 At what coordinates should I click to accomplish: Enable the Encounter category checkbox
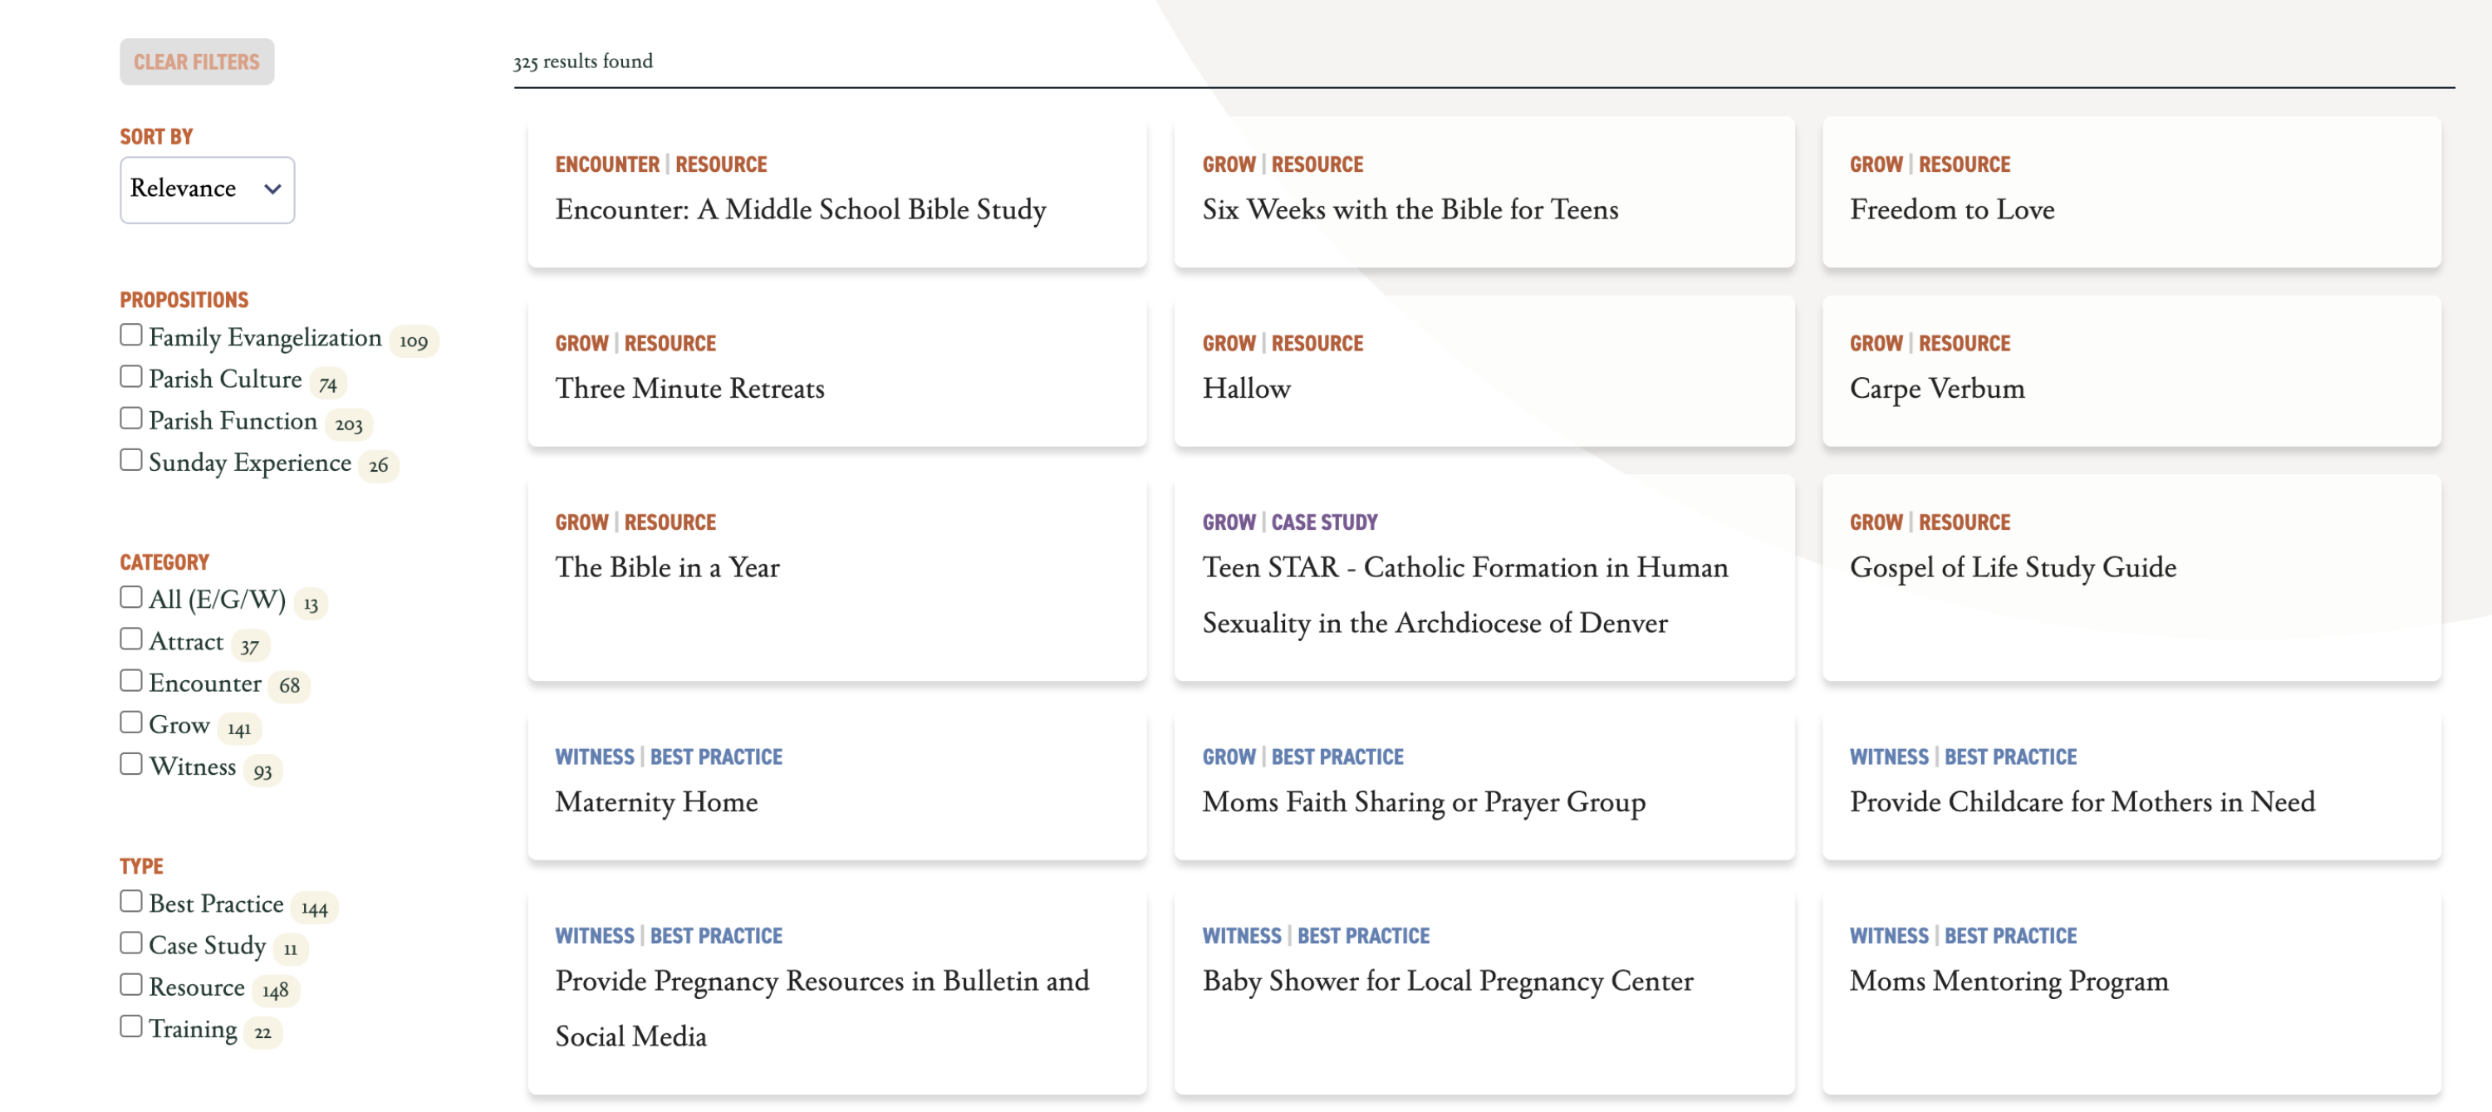click(x=130, y=680)
